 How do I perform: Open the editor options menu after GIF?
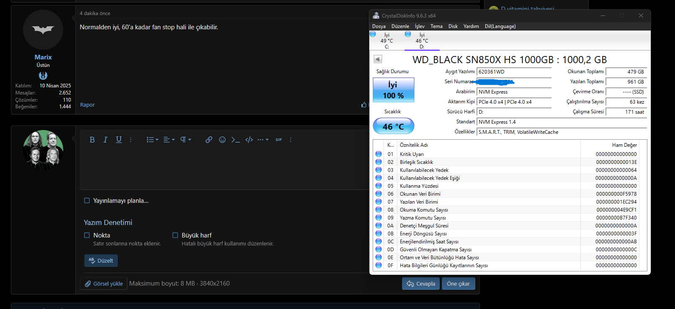pyautogui.click(x=291, y=140)
